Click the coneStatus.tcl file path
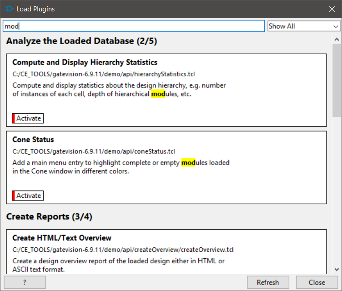The image size is (342, 291). [x=94, y=151]
